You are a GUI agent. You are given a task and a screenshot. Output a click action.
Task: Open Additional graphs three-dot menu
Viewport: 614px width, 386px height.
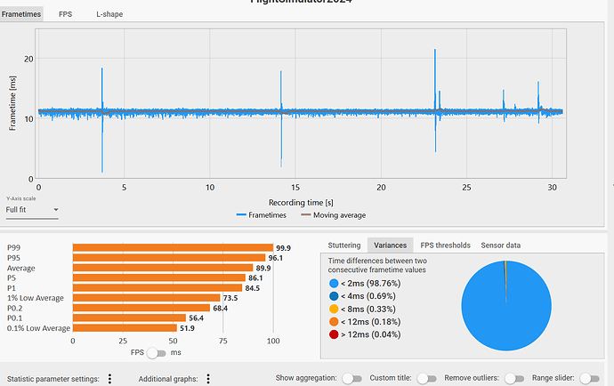[x=208, y=379]
